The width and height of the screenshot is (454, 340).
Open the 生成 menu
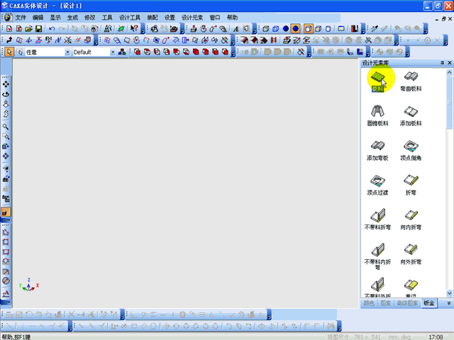72,18
